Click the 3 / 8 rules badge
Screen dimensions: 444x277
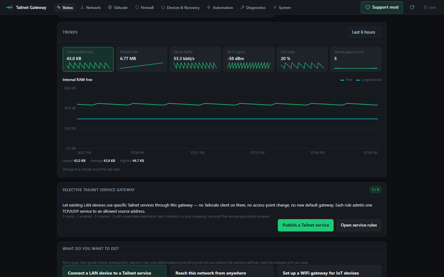pos(375,190)
